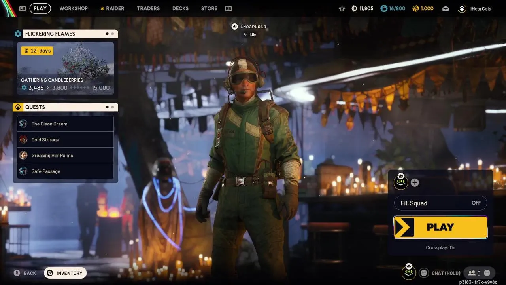Image resolution: width=506 pixels, height=285 pixels.
Task: Toggle Fill Squad OFF switch
Action: pos(440,203)
